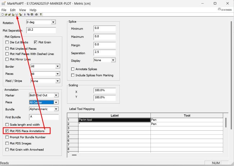
Task: Click the Plot Separation input field
Action: [41, 30]
